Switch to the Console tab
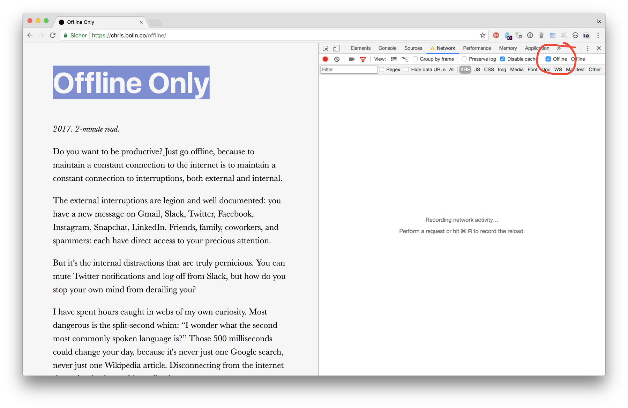 (x=387, y=48)
